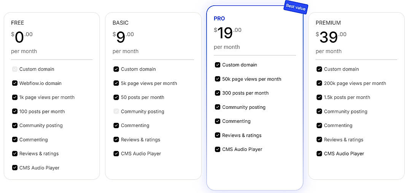The image size is (407, 193).
Task: Click the 100 posts per month label
Action: click(42, 111)
